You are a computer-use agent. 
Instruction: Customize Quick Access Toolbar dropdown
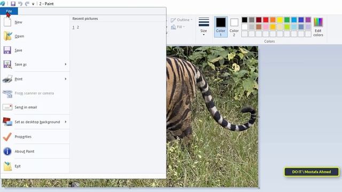coord(33,4)
